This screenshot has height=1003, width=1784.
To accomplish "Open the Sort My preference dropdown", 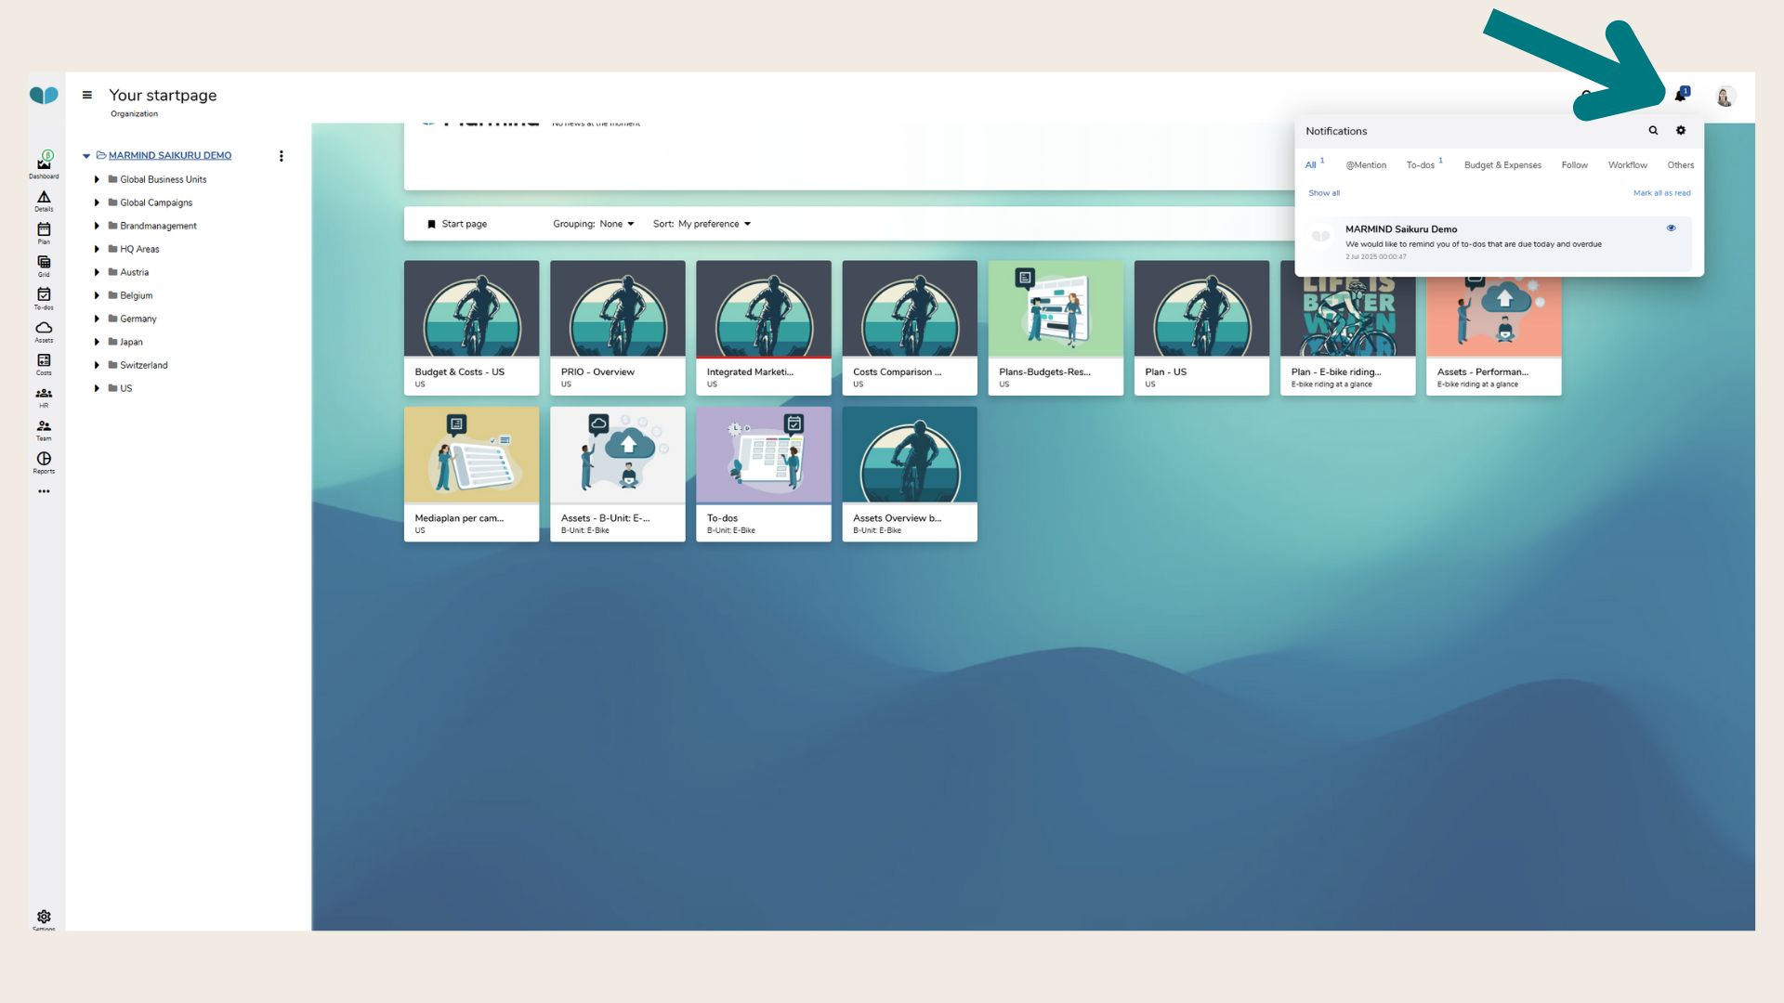I will pyautogui.click(x=702, y=224).
